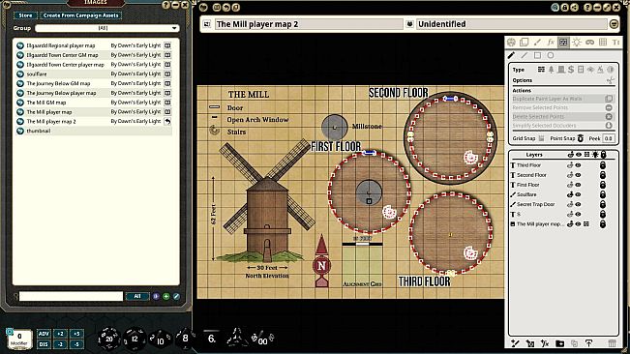This screenshot has height=354, width=630.
Task: Open the Group dropdown
Action: pos(106,28)
